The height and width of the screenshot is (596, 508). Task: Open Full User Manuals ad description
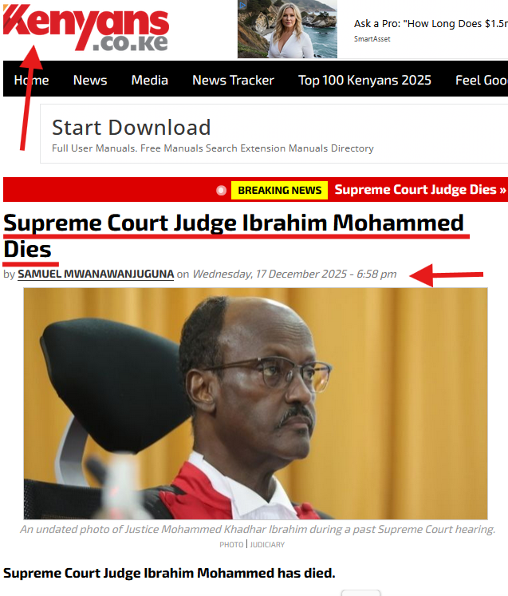tap(213, 148)
